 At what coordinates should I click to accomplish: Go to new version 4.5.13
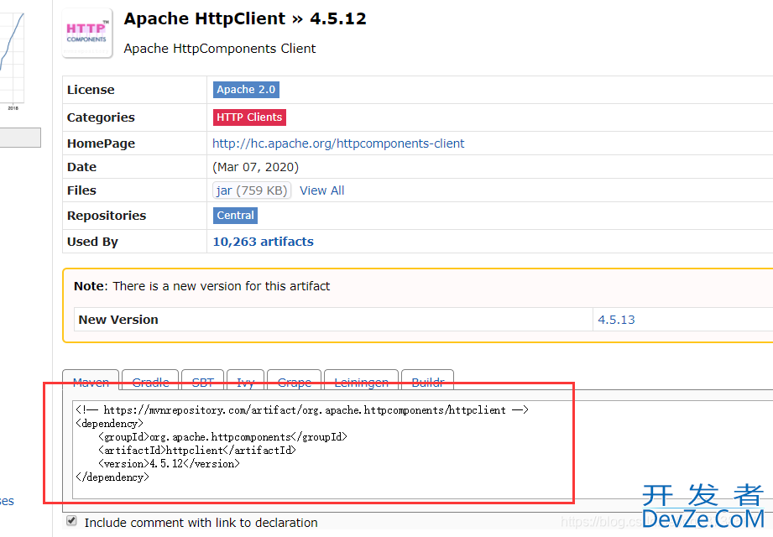616,320
